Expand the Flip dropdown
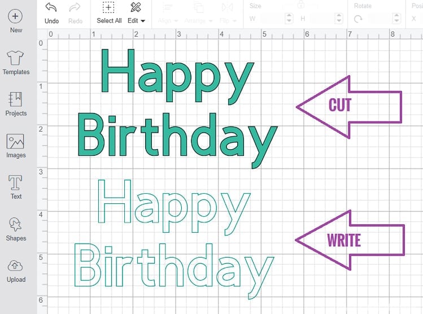The image size is (423, 314). (x=228, y=20)
